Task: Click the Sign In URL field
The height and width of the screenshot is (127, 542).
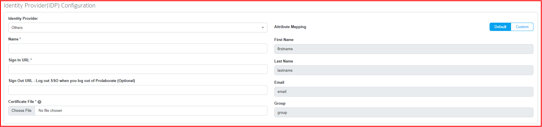Action: pos(138,69)
